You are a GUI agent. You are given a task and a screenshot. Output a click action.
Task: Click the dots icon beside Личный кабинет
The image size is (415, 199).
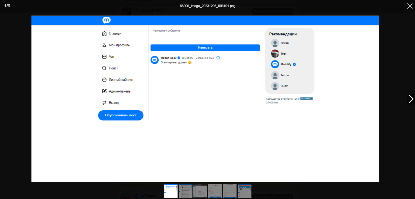[x=104, y=80]
